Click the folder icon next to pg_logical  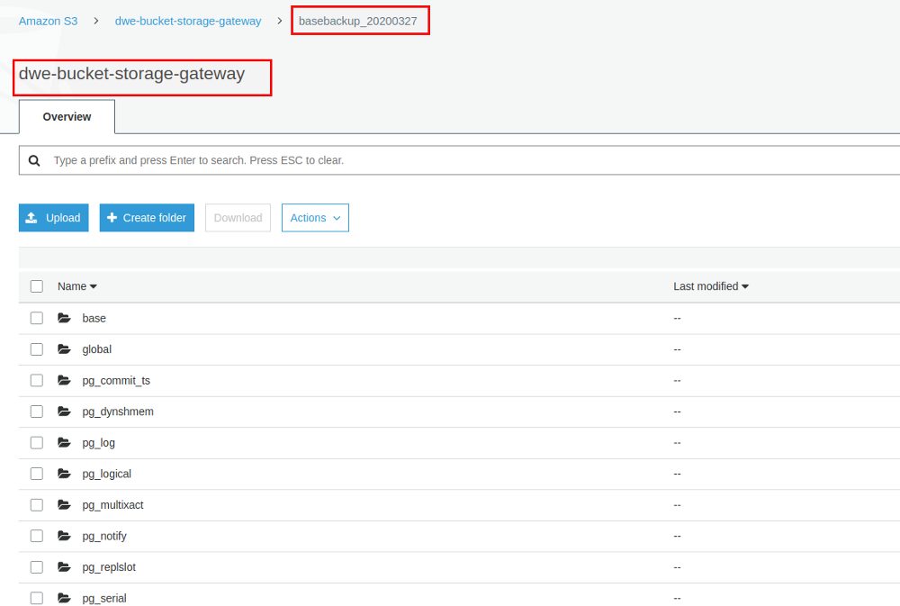pos(64,474)
